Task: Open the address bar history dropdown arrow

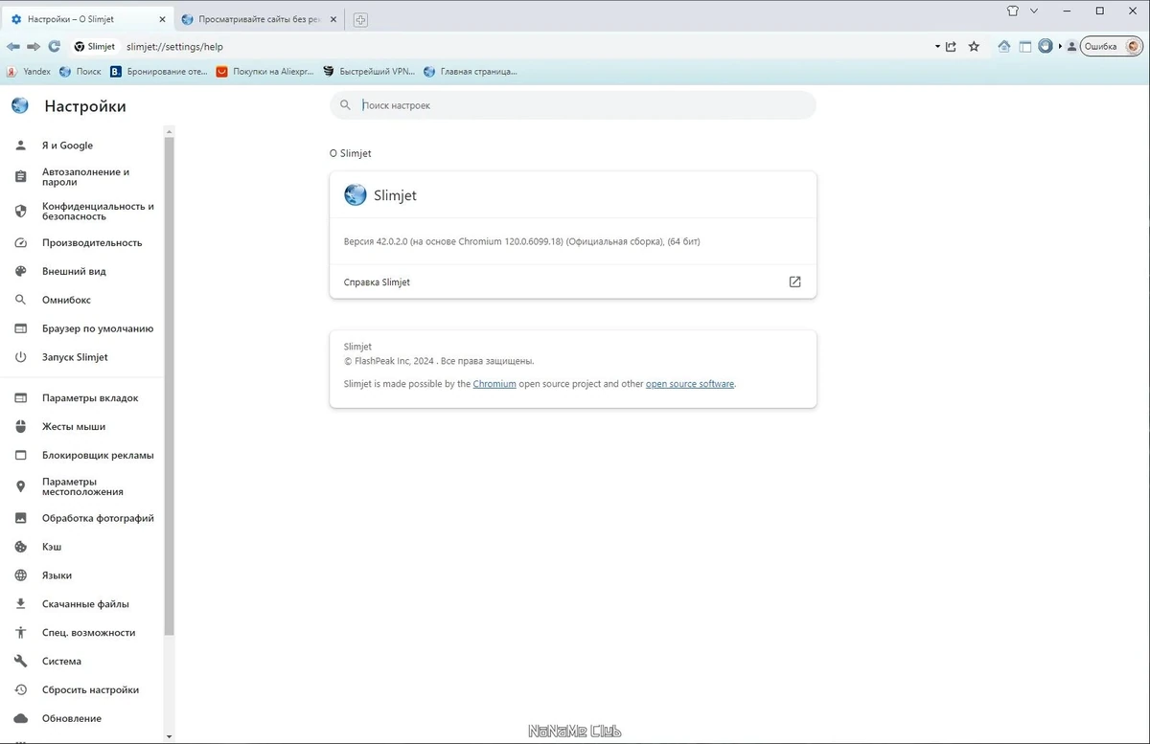Action: pyautogui.click(x=936, y=46)
